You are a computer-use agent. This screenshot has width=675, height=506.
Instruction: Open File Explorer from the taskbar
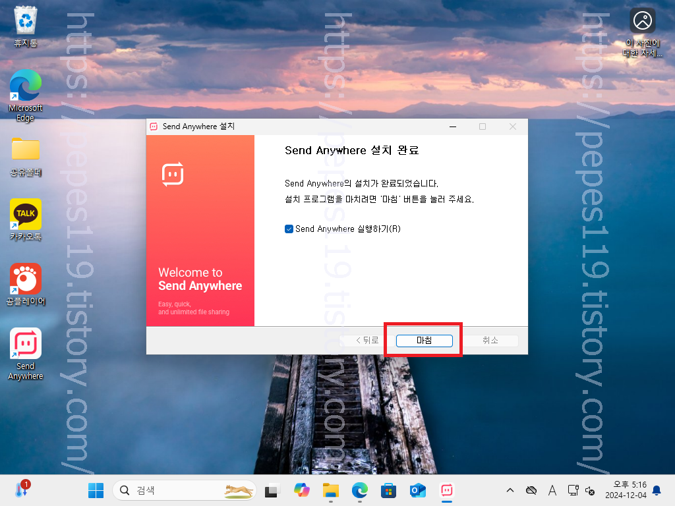coord(331,490)
